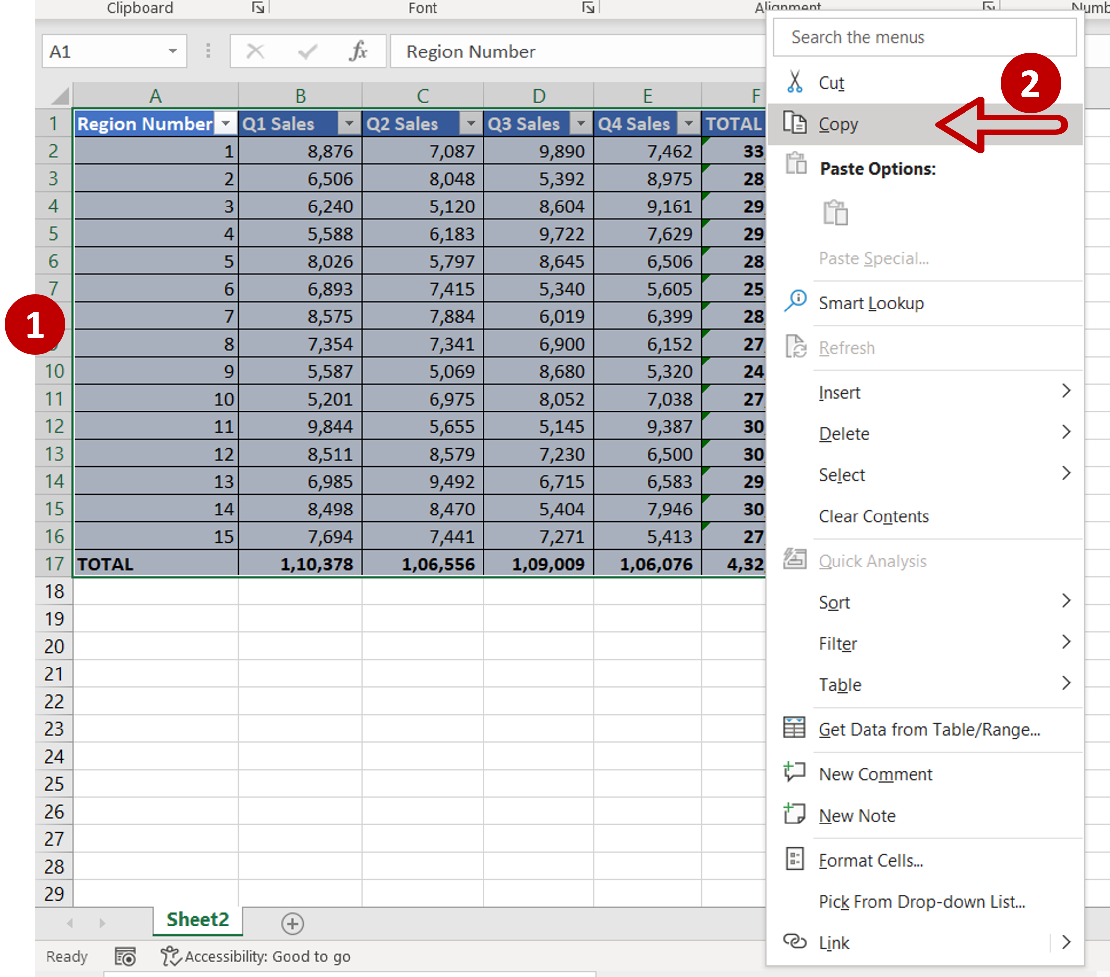The height and width of the screenshot is (977, 1110).
Task: Click the Name Box showing A1
Action: [x=115, y=51]
